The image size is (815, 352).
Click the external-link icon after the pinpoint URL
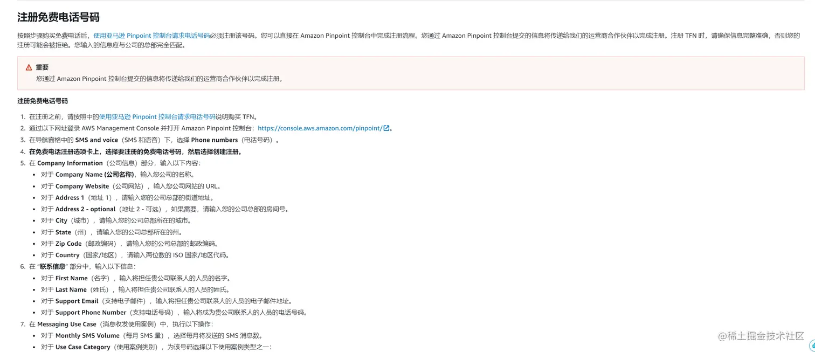pos(386,128)
